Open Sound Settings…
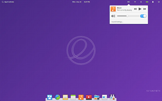Screen dimensions: 162x101 point(117,22)
